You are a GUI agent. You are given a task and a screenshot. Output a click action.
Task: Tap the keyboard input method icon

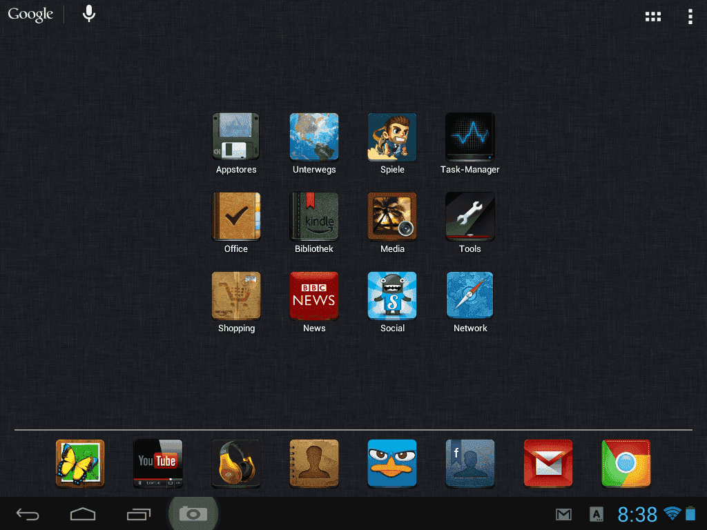point(596,514)
